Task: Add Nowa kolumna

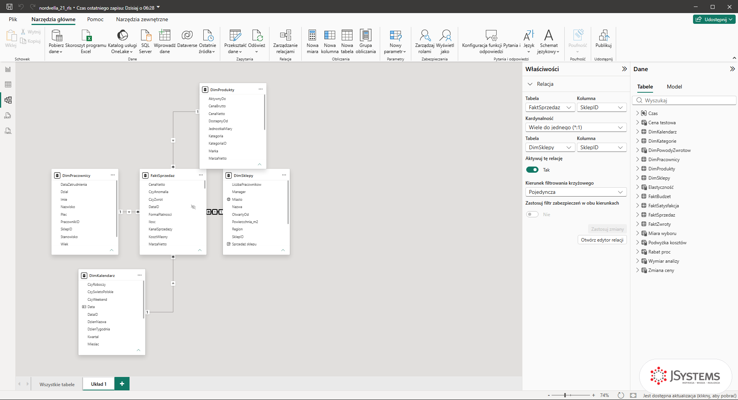Action: point(330,42)
